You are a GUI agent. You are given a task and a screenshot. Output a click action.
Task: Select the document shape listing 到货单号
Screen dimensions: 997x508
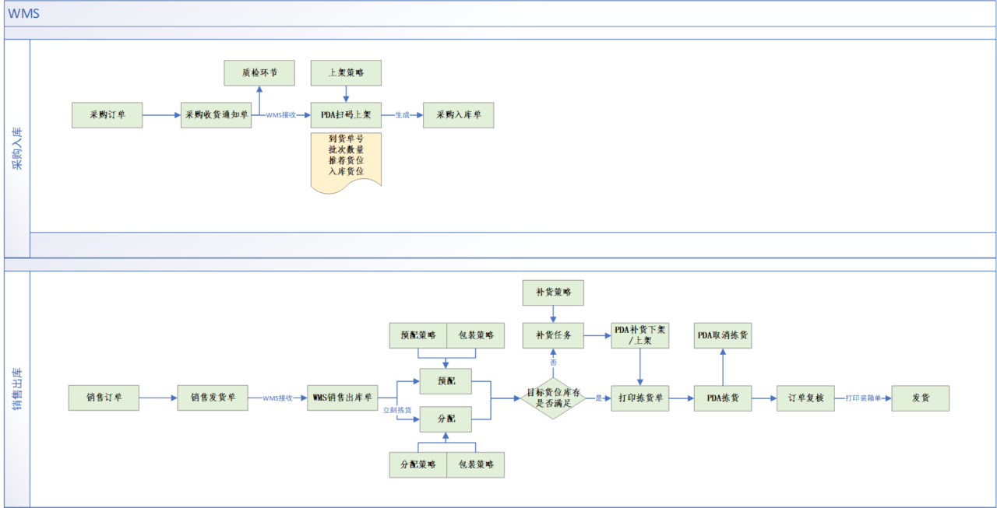click(346, 161)
